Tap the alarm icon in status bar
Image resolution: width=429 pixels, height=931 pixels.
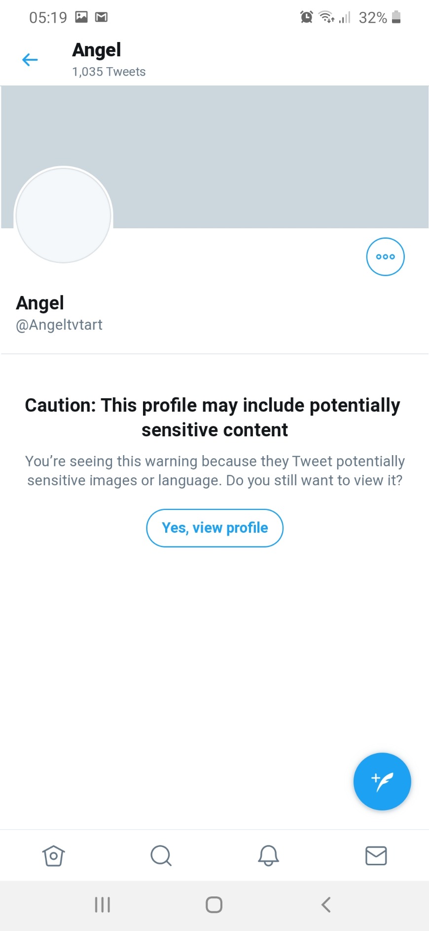[x=306, y=17]
